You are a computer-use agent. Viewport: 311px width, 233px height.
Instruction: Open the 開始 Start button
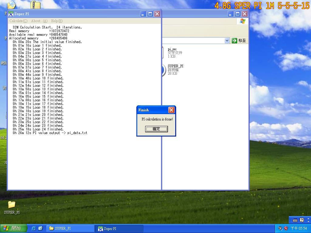[x=13, y=228]
